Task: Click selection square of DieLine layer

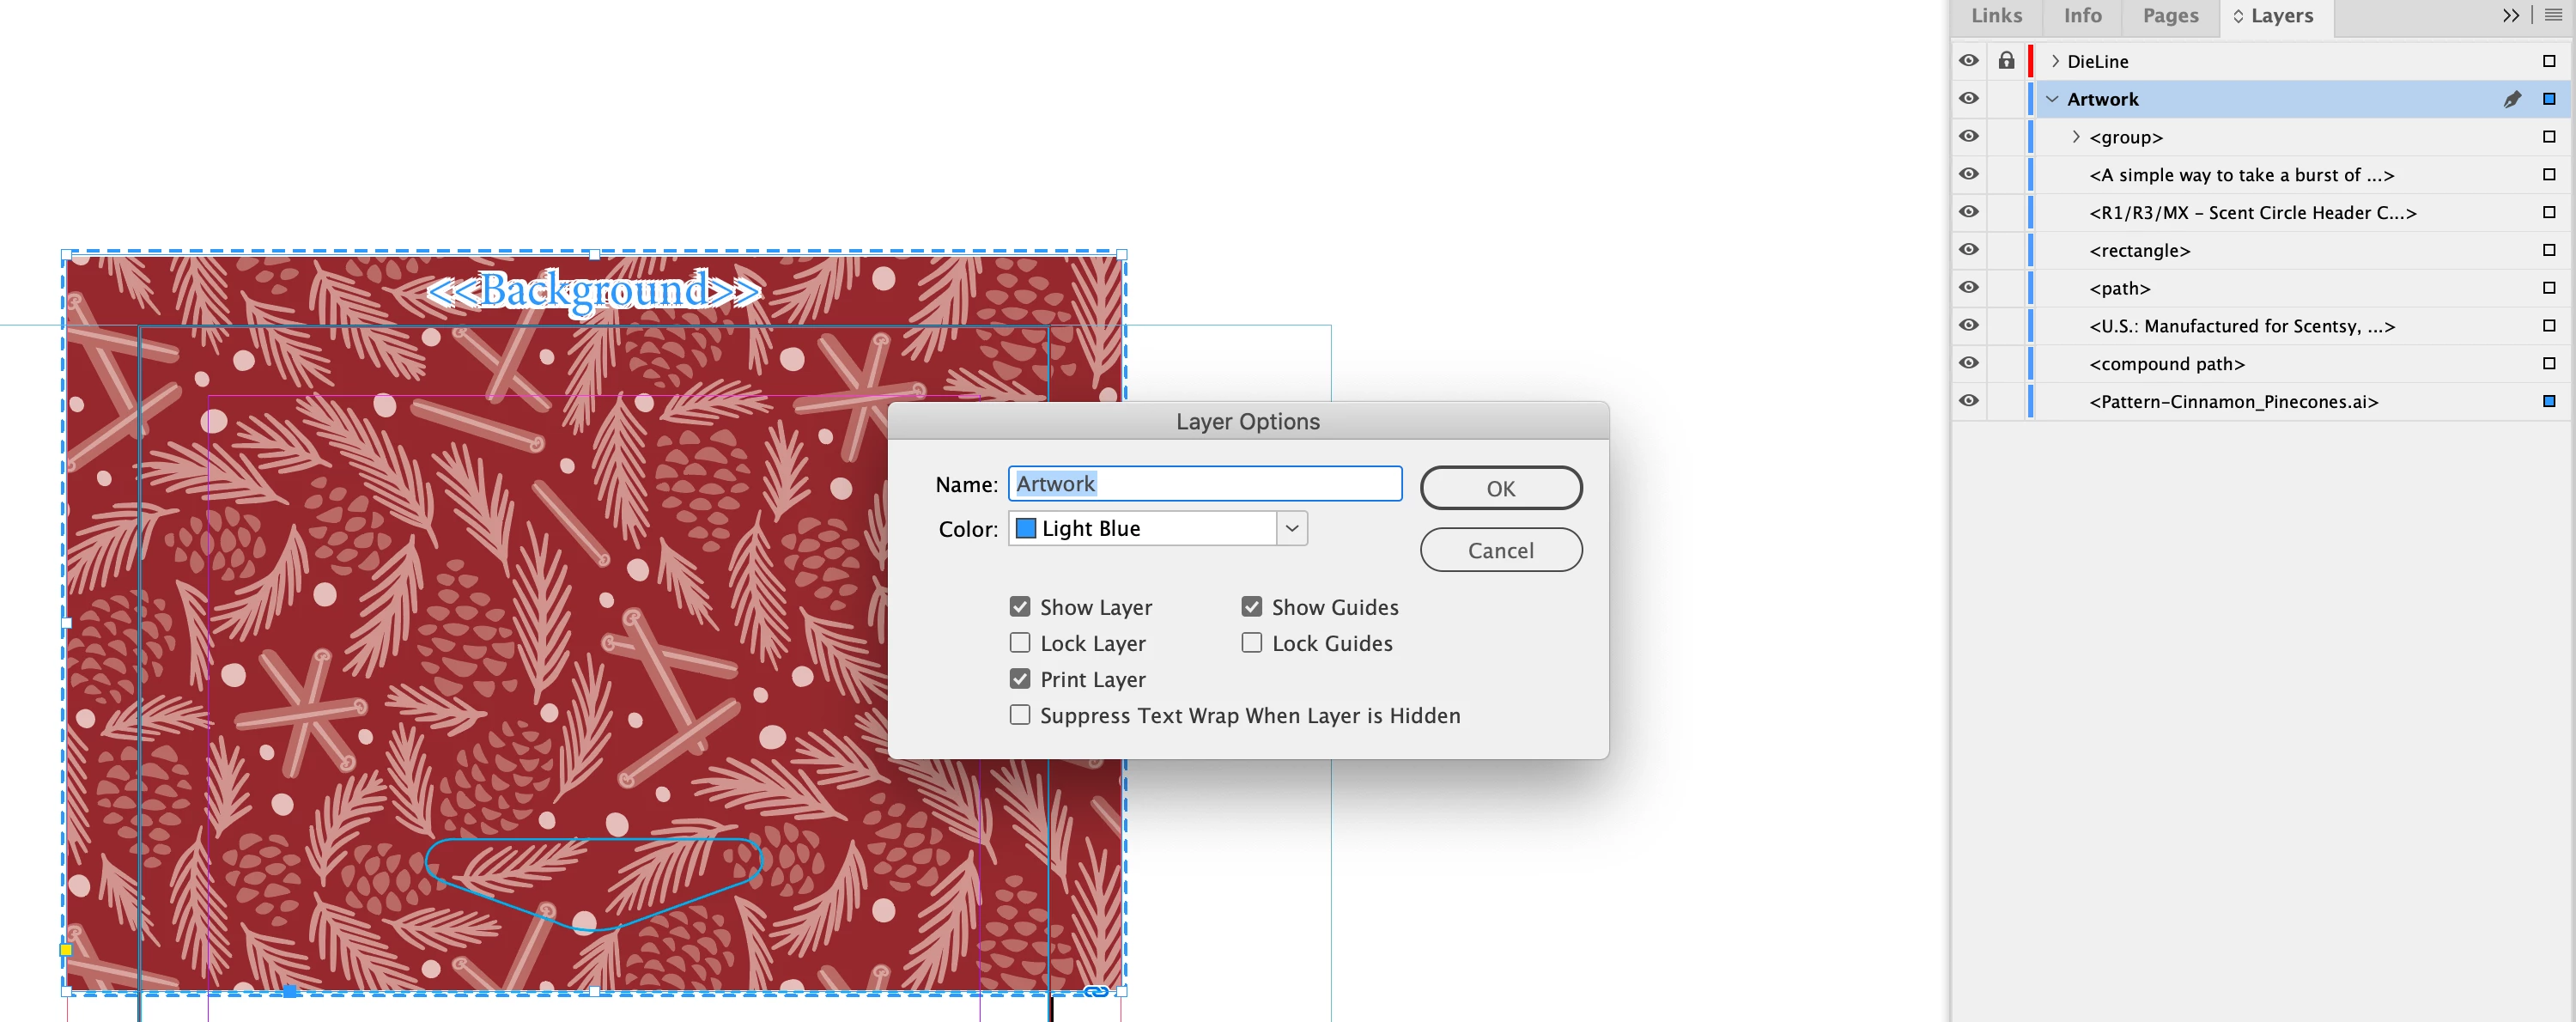Action: pos(2548,61)
